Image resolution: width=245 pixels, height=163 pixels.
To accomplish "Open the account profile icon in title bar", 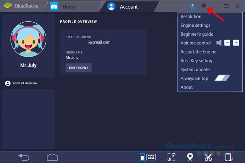I will point(193,6).
